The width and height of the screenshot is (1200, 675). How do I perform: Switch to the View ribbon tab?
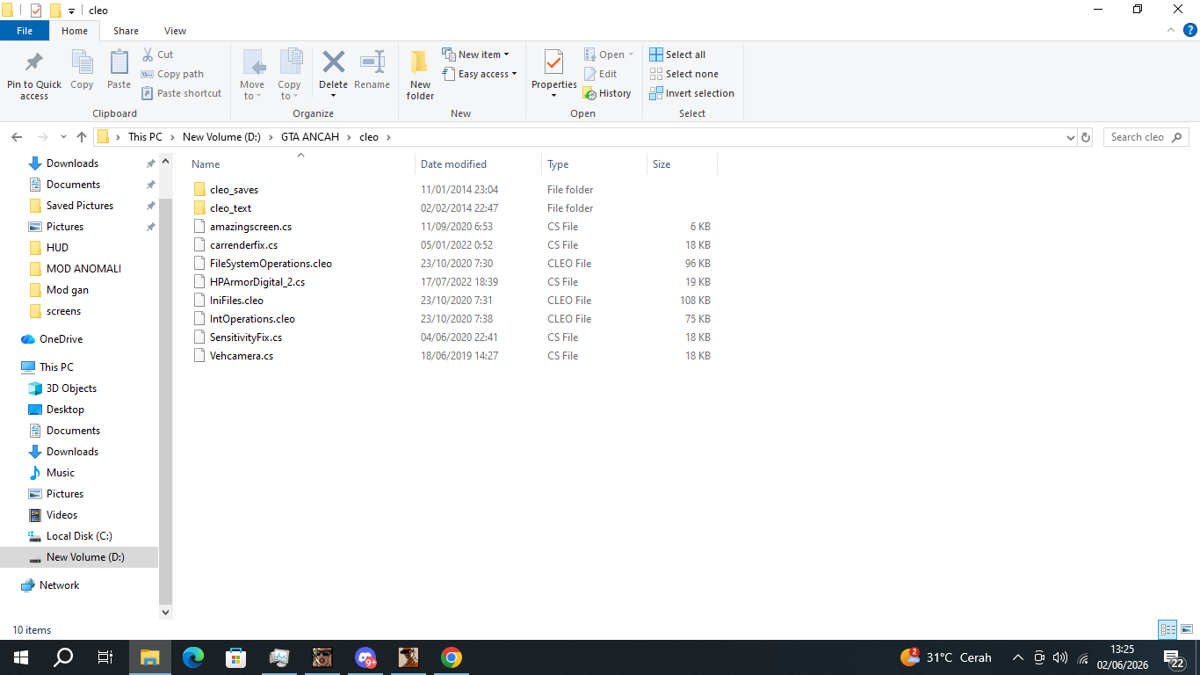[175, 31]
